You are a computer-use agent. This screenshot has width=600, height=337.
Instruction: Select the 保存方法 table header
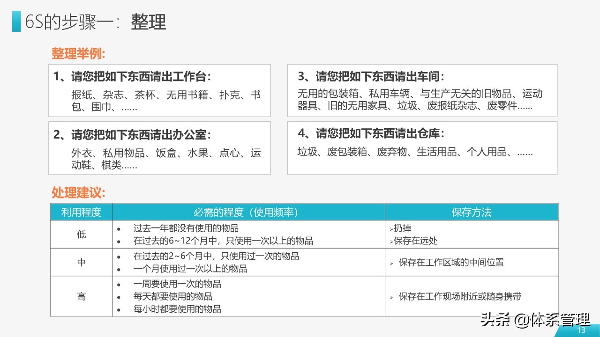pos(472,212)
